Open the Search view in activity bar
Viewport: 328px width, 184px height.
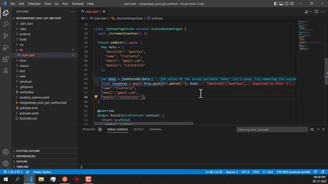coord(6,25)
